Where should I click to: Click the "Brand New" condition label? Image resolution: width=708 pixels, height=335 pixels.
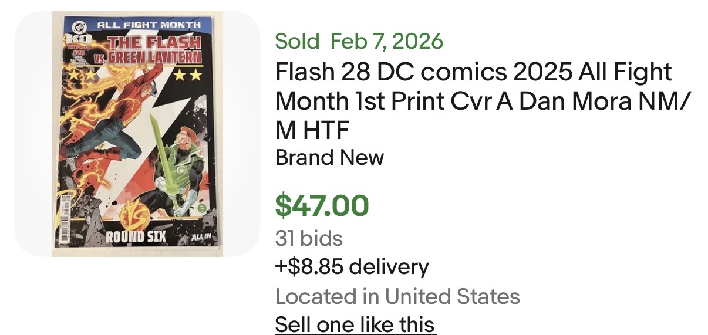[x=329, y=157]
